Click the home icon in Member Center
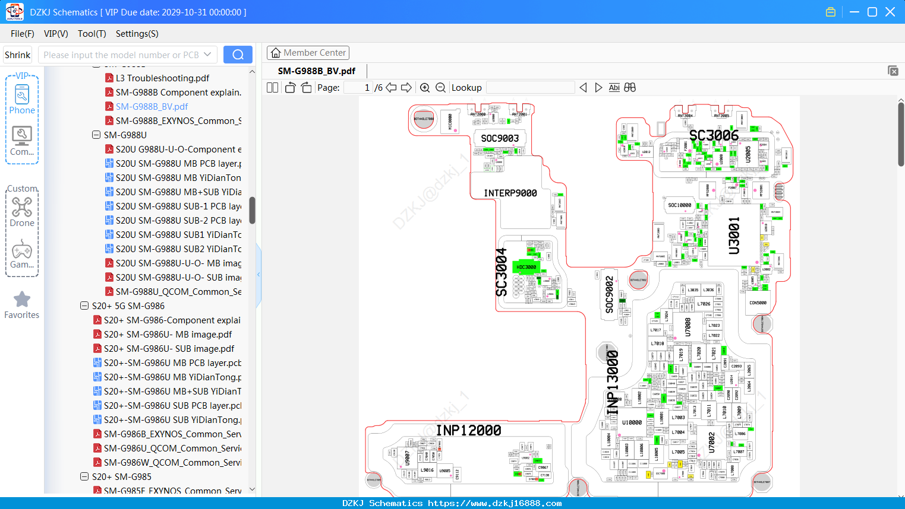Screen dimensions: 905x509 pos(276,53)
